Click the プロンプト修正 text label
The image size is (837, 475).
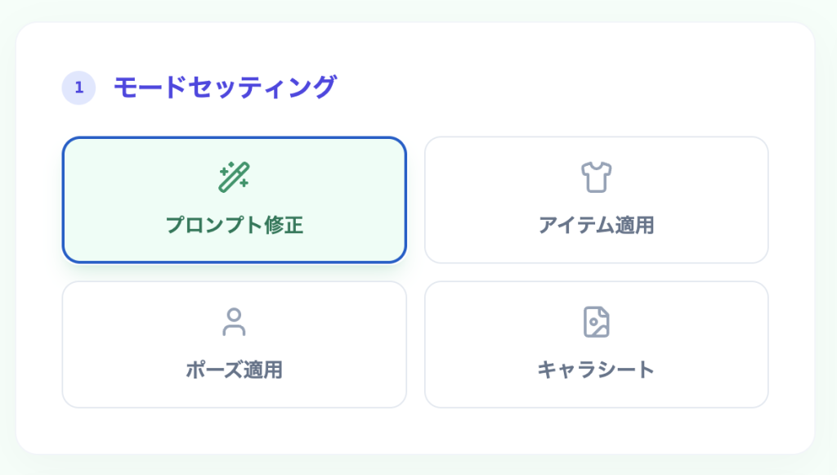234,225
